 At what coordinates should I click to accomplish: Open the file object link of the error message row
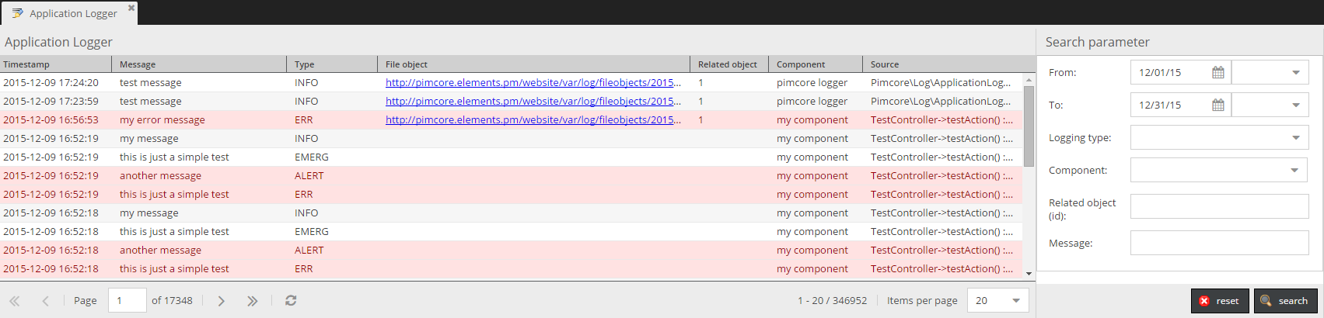pos(533,120)
